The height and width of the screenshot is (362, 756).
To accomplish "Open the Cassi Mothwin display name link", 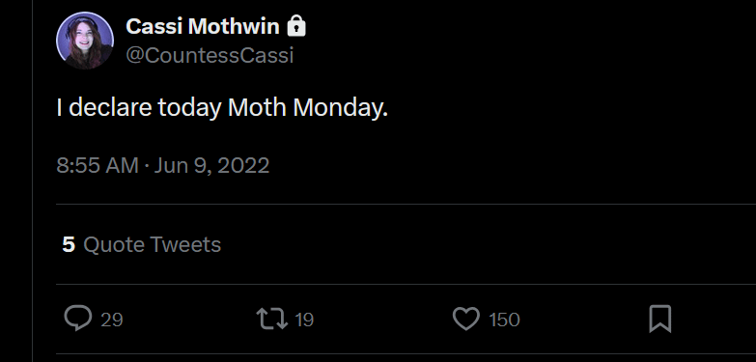I will 203,26.
